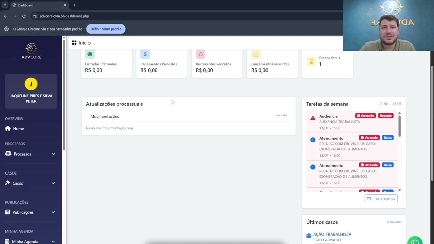
Task: Click the Urgente badge on Audiência
Action: (386, 116)
